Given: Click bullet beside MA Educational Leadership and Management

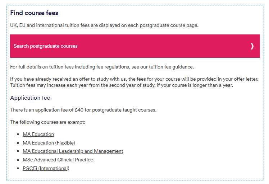Looking at the screenshot, I should (x=18, y=151).
